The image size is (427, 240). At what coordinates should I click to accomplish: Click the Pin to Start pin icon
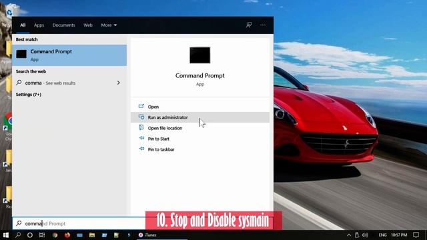[141, 138]
